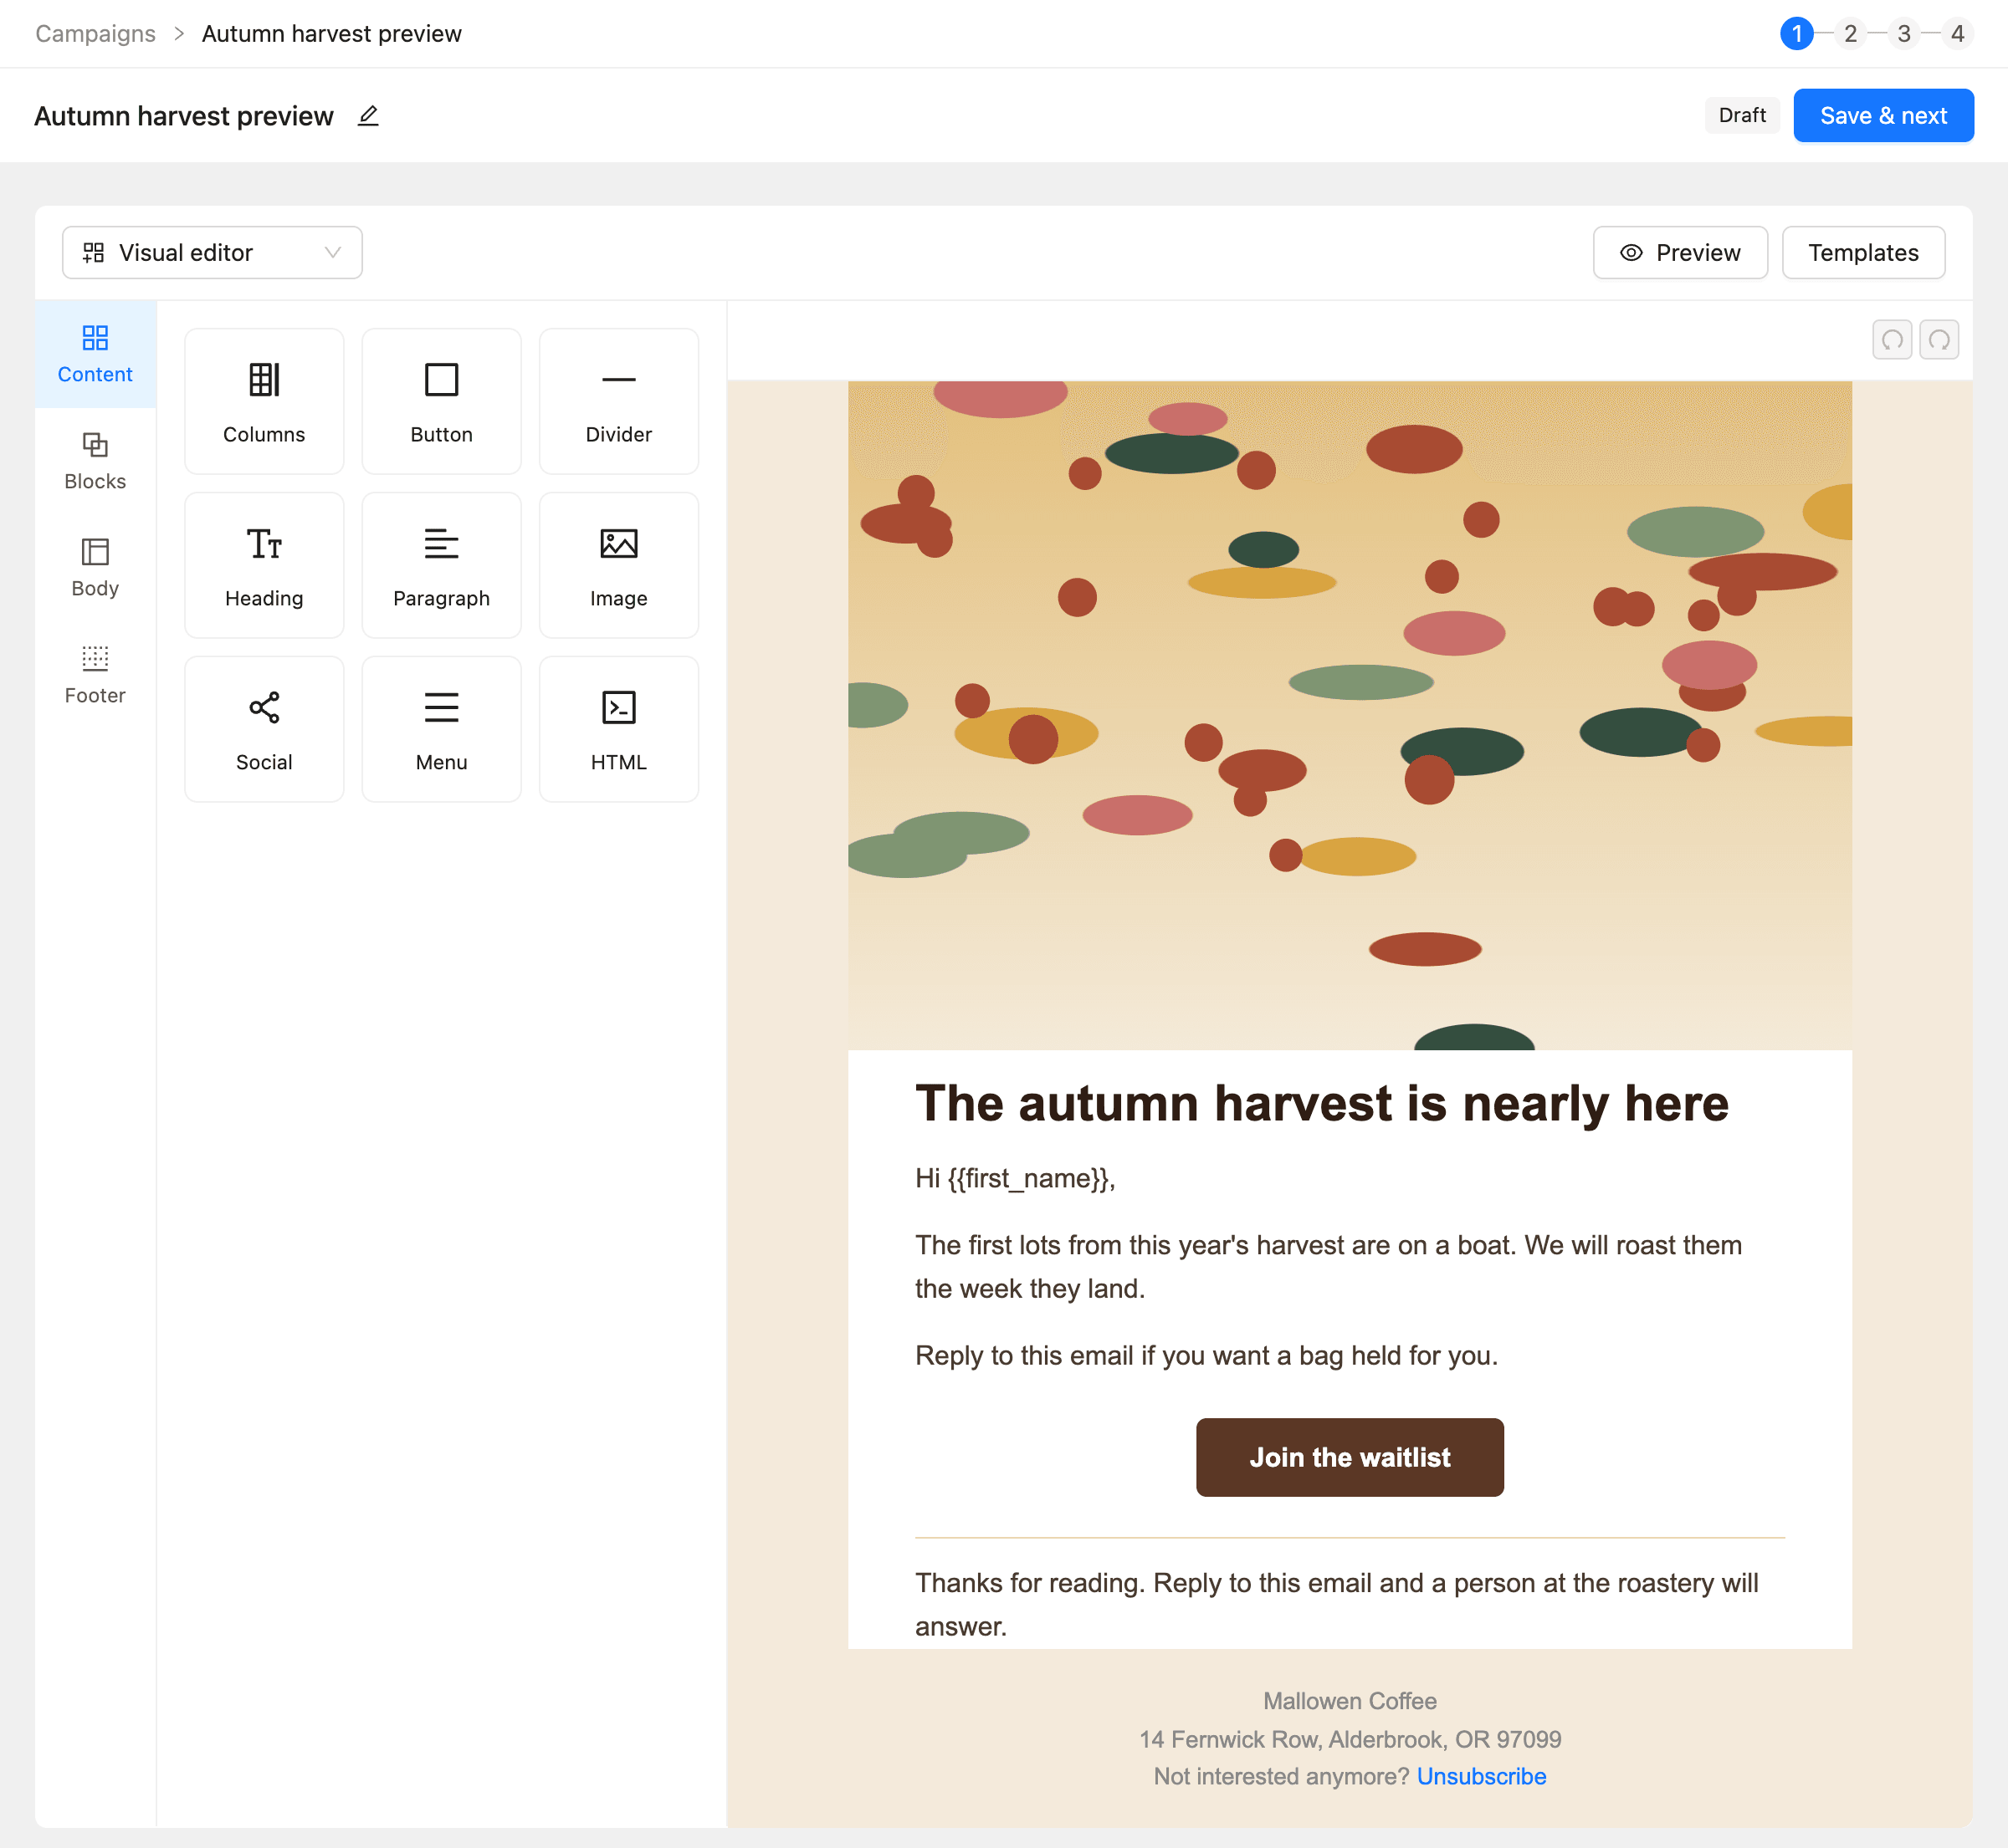The height and width of the screenshot is (1848, 2008).
Task: Add a Heading content block
Action: 264,565
